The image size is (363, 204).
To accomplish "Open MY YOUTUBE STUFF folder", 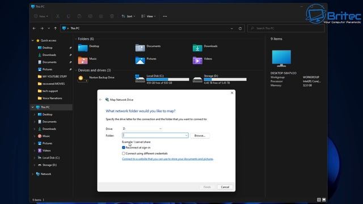I will tap(54, 76).
